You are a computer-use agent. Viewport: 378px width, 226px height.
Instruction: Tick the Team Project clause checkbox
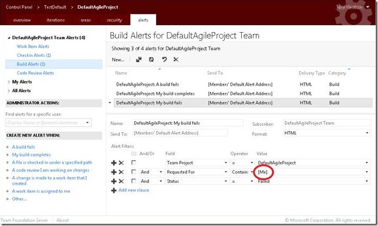pyautogui.click(x=134, y=162)
